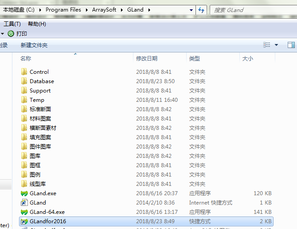Click GLand in the address breadcrumb
This screenshot has height=229, width=297.
coord(135,10)
